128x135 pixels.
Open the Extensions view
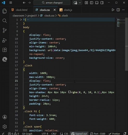5,50
